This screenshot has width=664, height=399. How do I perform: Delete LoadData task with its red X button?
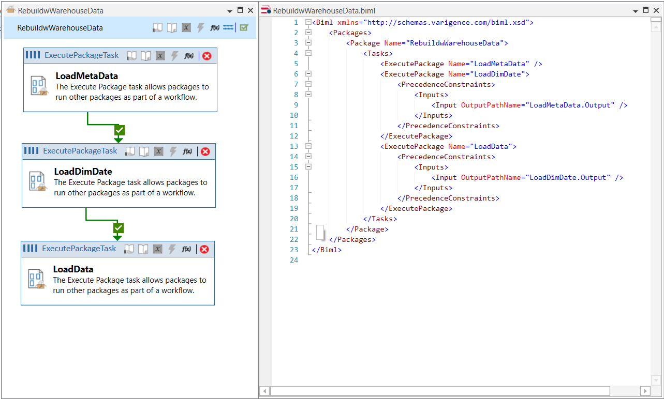click(204, 249)
